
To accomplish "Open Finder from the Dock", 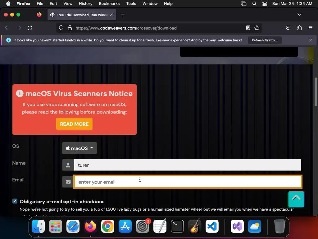I will (38, 226).
